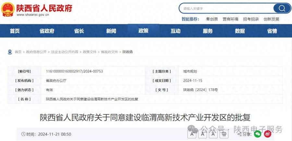
Task: Share article via Weibo icon
Action: click(x=267, y=134)
